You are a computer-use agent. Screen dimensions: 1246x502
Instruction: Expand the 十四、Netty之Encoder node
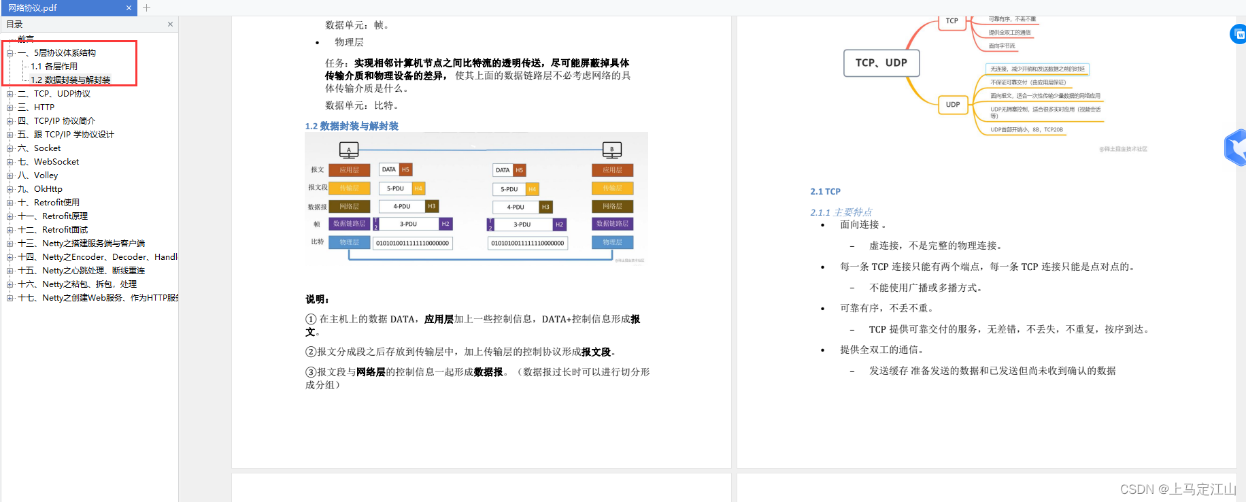click(10, 257)
